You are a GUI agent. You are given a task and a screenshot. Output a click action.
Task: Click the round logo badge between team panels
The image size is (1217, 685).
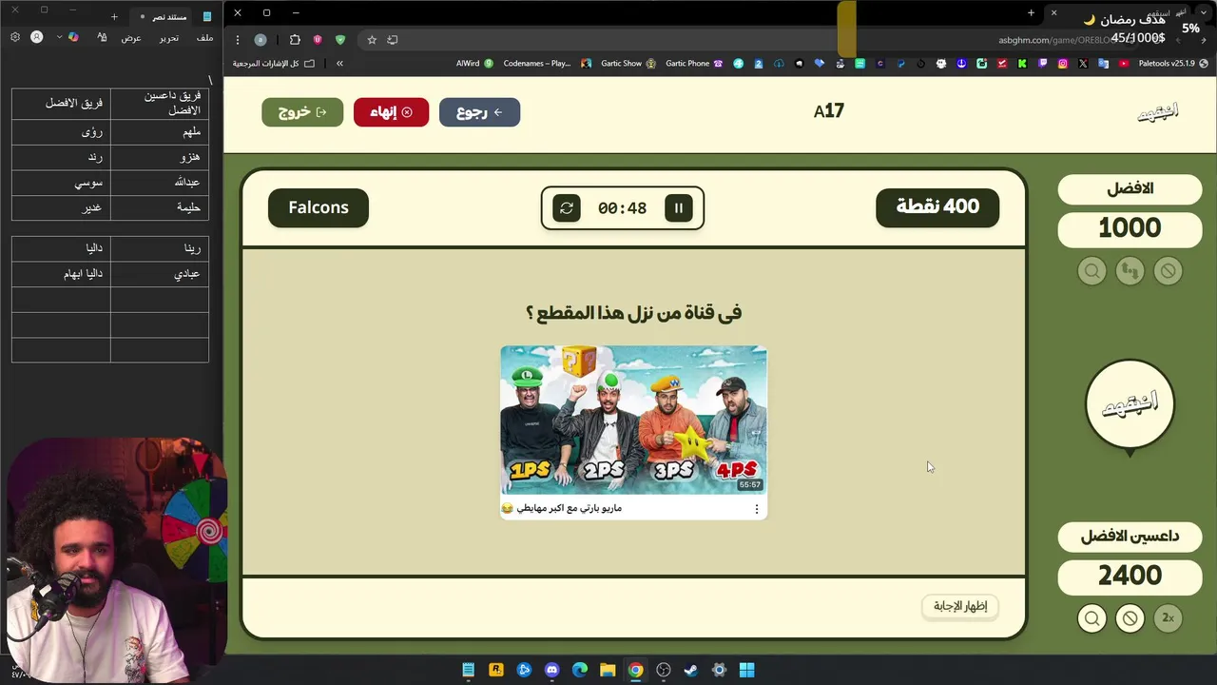[1130, 404]
